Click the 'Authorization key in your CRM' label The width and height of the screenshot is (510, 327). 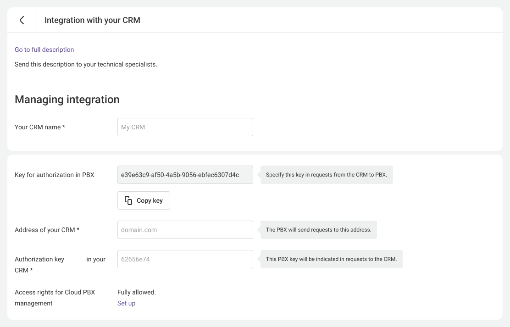[39, 259]
